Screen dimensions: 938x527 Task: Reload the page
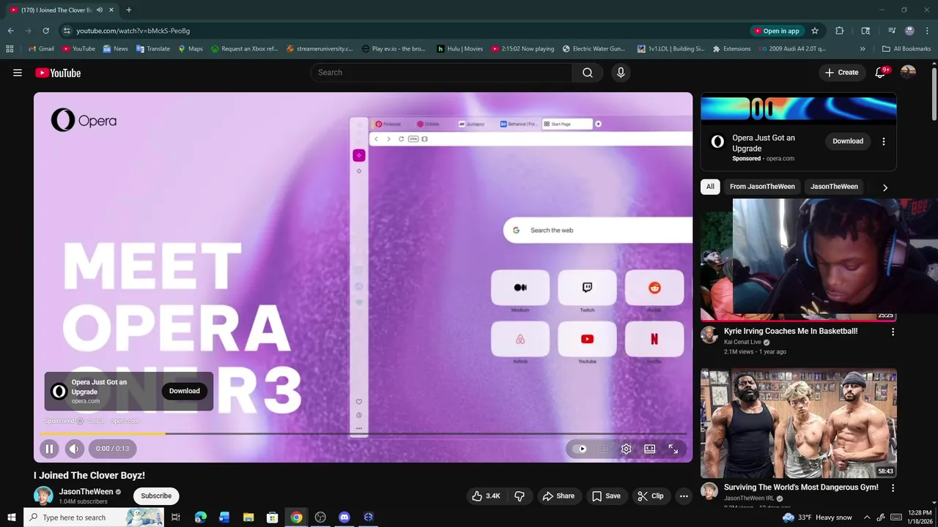coord(45,31)
